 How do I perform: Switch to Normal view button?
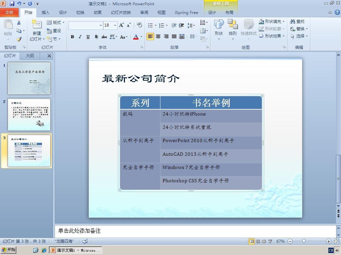point(252,241)
